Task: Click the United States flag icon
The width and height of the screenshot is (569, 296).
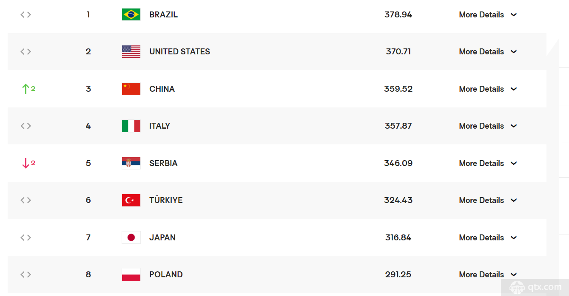Action: (x=131, y=51)
